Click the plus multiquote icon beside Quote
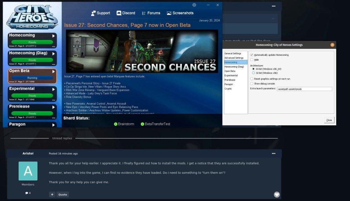This screenshot has width=350, height=201. [52, 194]
